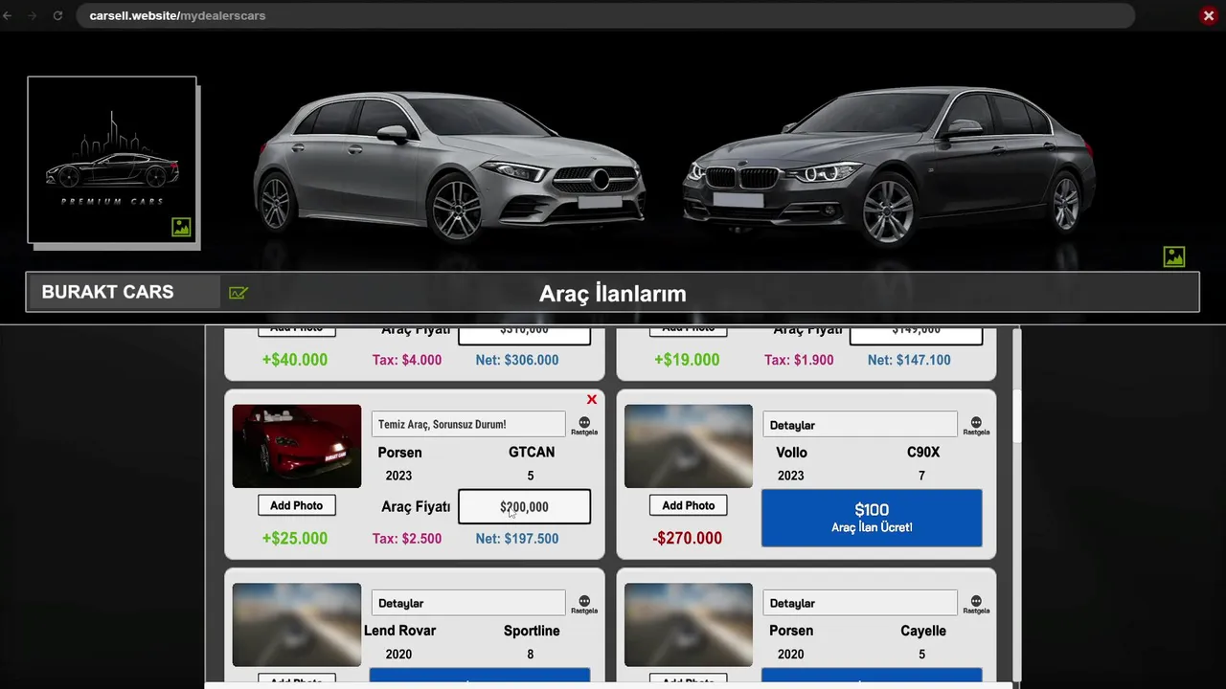This screenshot has height=689, width=1226.
Task: Change the banner image icon at right
Action: [x=1174, y=256]
